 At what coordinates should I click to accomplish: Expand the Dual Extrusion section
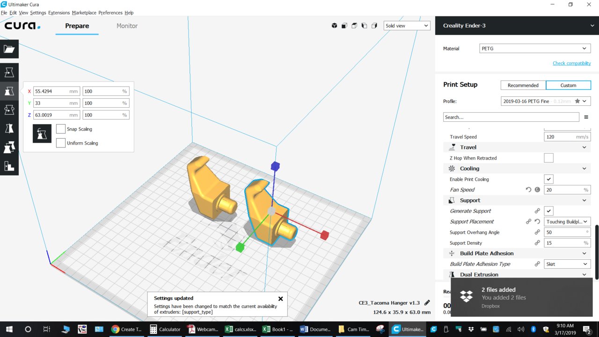click(x=517, y=274)
